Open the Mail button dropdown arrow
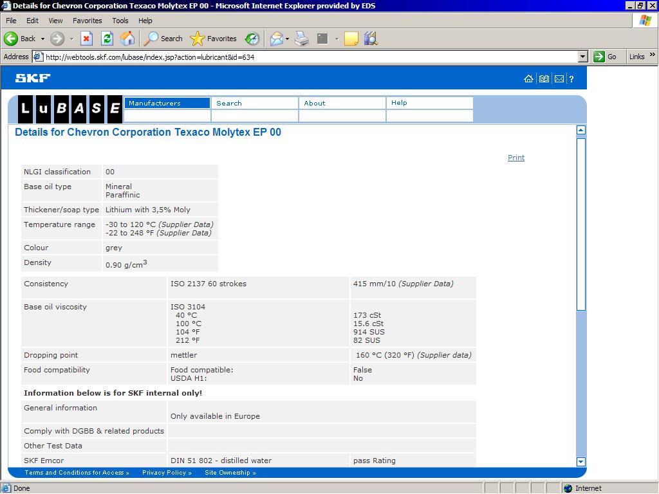The width and height of the screenshot is (659, 494). [x=287, y=39]
